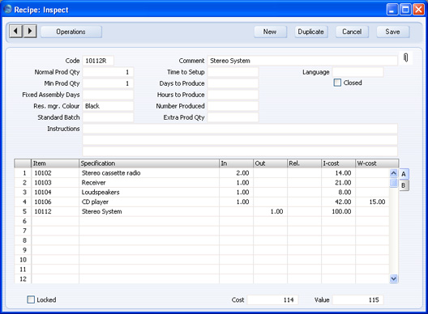The width and height of the screenshot is (428, 314).
Task: Minimize the Recipe window
Action: click(x=392, y=10)
